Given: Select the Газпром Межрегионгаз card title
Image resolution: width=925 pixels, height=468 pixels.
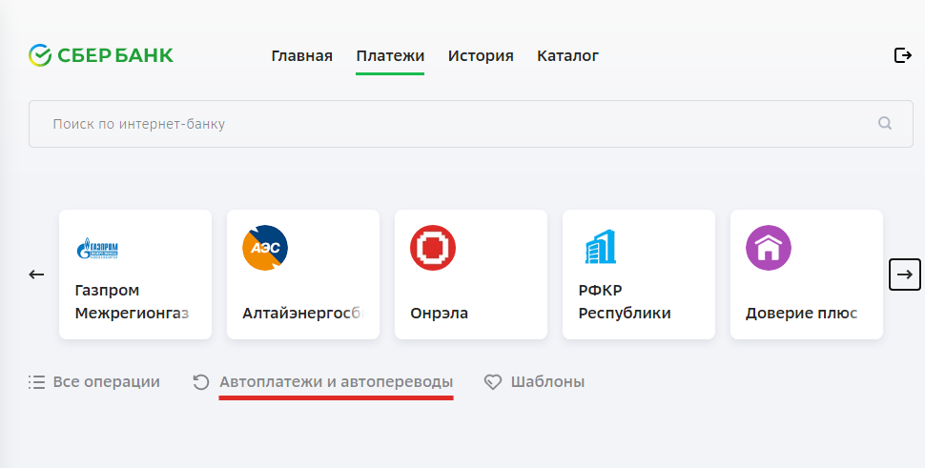Looking at the screenshot, I should [132, 302].
